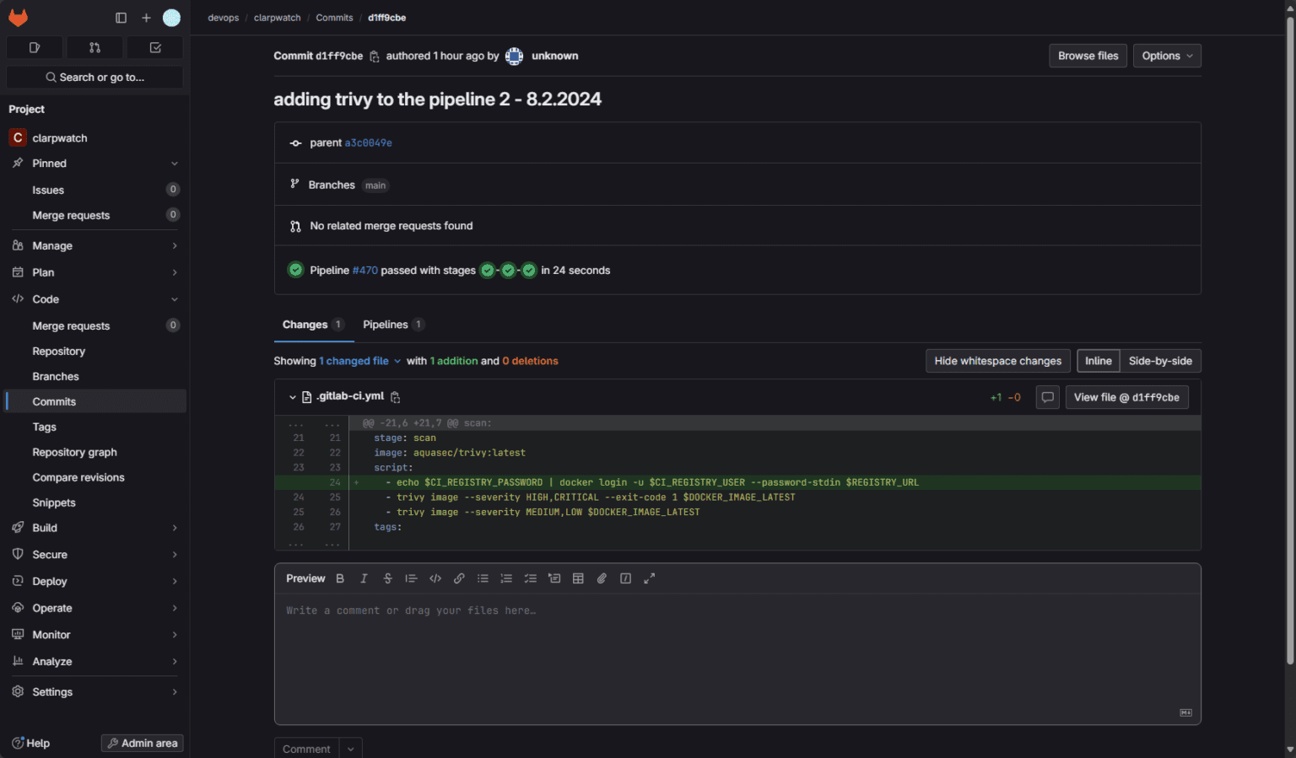Collapse the .gitlab-ci.yml file diff

point(293,397)
